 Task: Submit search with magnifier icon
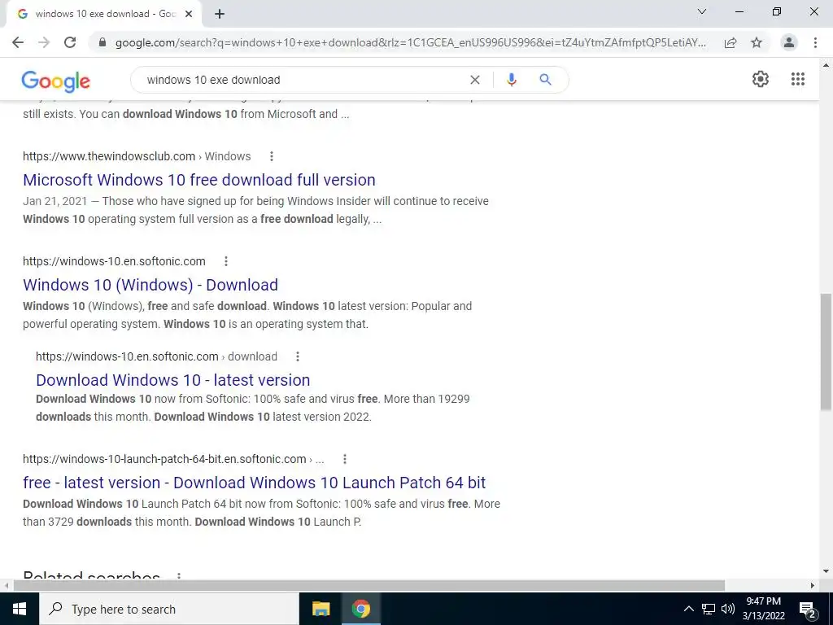545,80
